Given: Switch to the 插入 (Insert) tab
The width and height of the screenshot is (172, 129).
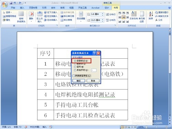Looking at the screenshot, I should [x=22, y=8].
